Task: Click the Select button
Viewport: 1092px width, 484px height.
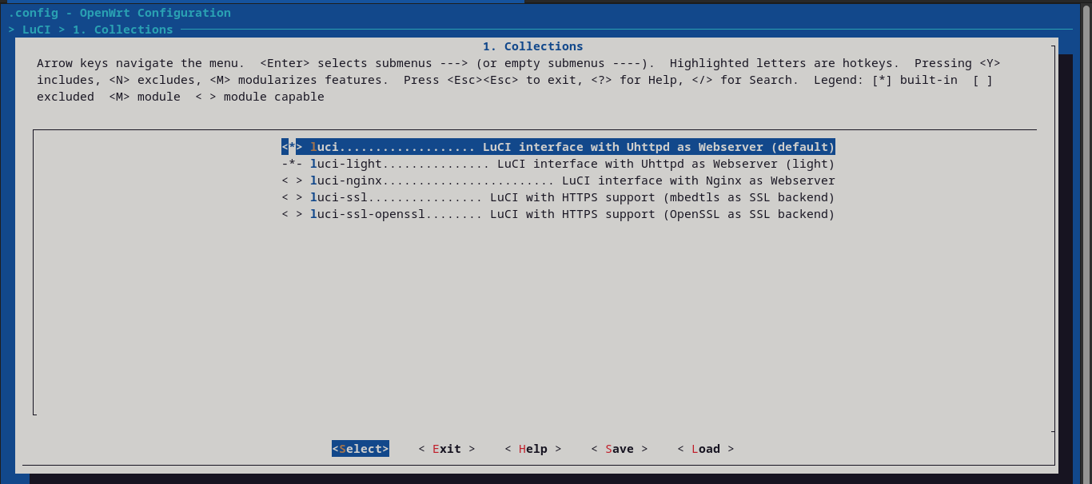Action: [361, 449]
